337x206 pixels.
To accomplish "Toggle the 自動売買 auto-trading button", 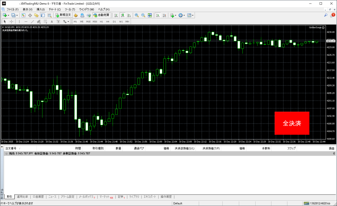I will pyautogui.click(x=101, y=15).
